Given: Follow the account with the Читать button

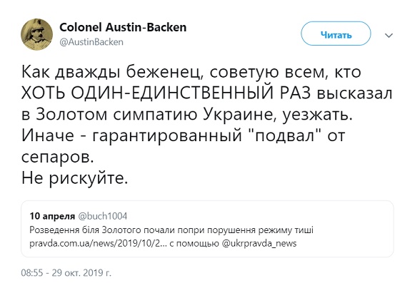Looking at the screenshot, I should [x=336, y=34].
